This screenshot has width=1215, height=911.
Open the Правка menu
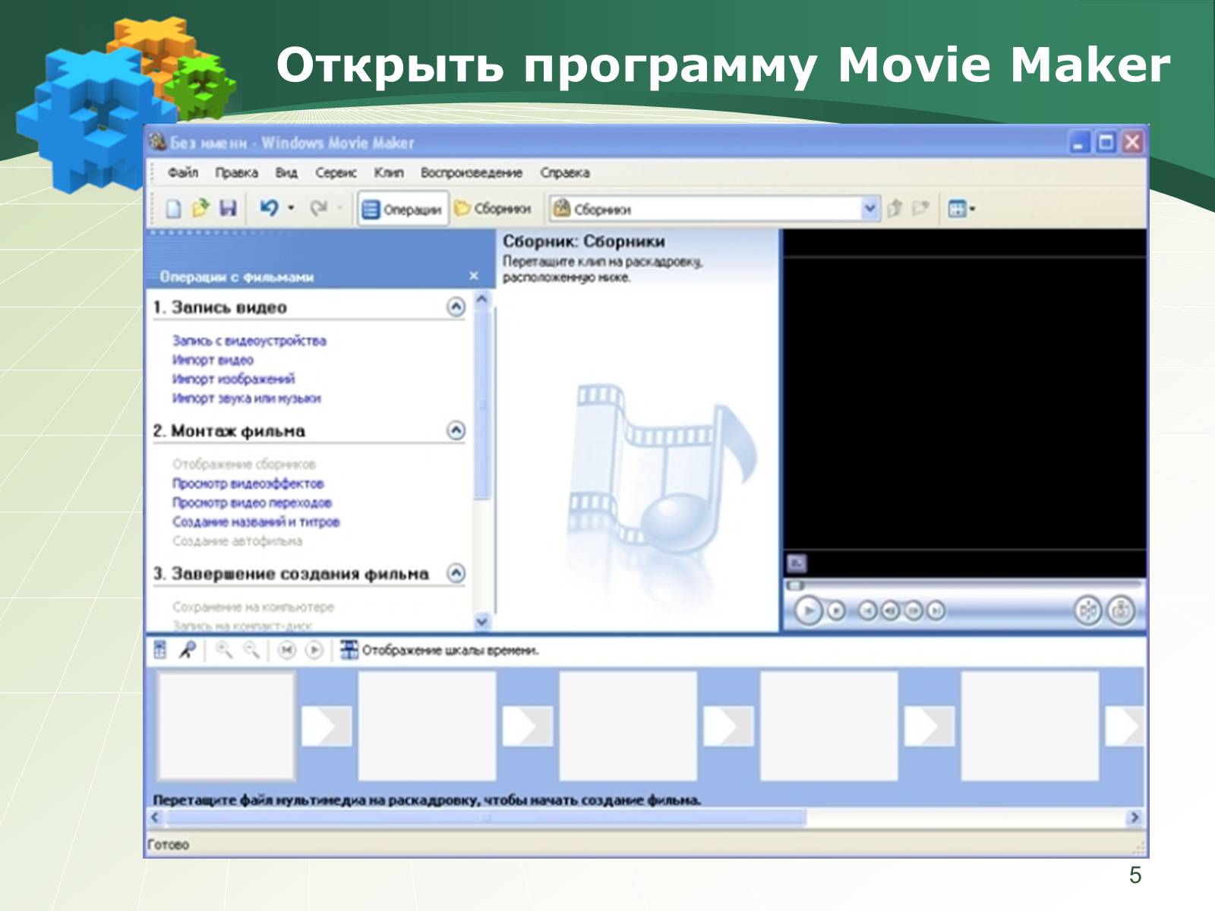point(236,173)
